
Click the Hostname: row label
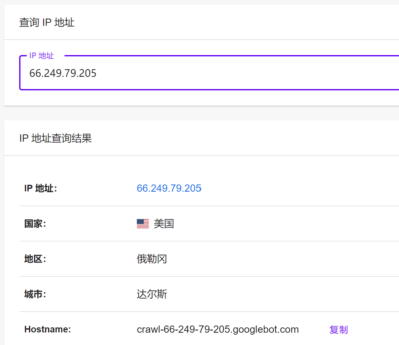(x=48, y=329)
